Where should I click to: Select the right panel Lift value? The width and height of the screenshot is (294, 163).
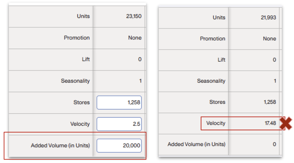tap(274, 60)
